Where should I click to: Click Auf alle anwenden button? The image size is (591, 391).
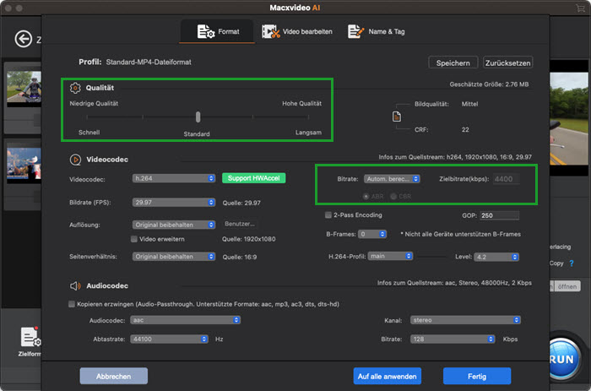(387, 376)
